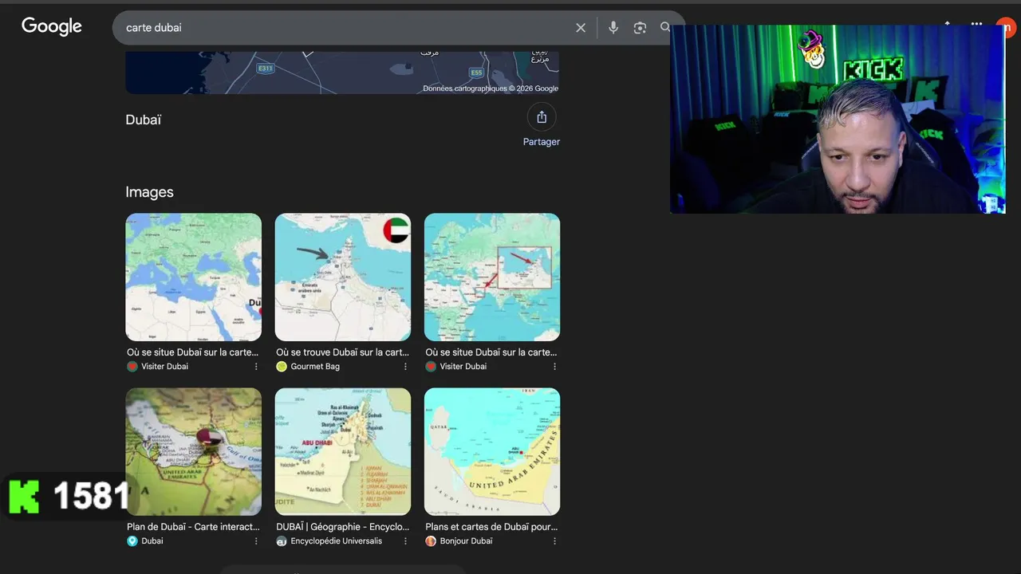Click the Encyclopédie Universalis source favicon
The width and height of the screenshot is (1021, 574).
pos(282,541)
